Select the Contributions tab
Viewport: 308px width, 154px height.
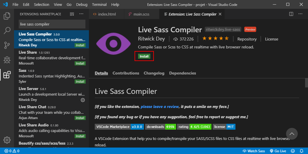126,73
